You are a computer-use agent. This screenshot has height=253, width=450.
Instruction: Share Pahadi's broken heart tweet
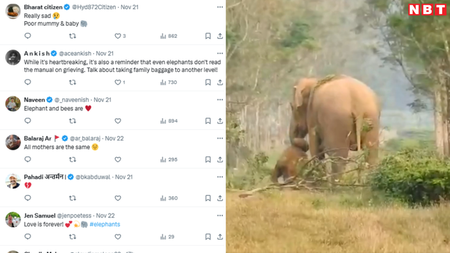(220, 198)
